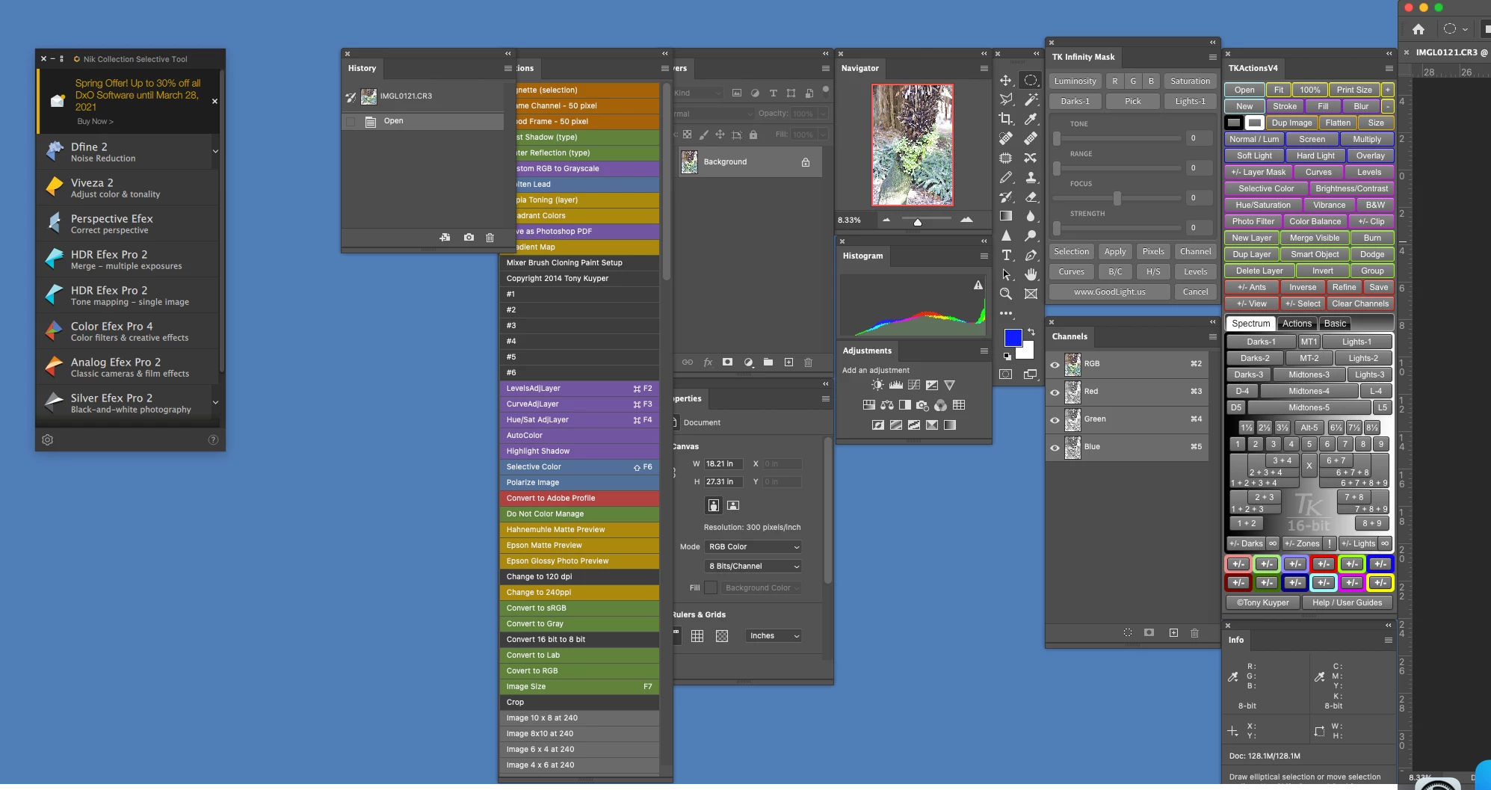Select the History panel tab
The image size is (1491, 790).
point(362,68)
